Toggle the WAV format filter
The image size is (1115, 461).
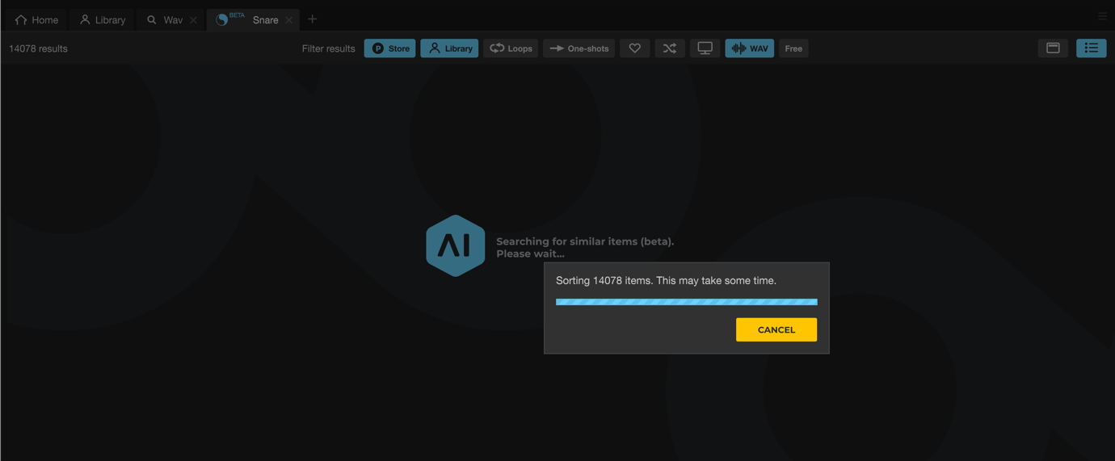click(749, 48)
